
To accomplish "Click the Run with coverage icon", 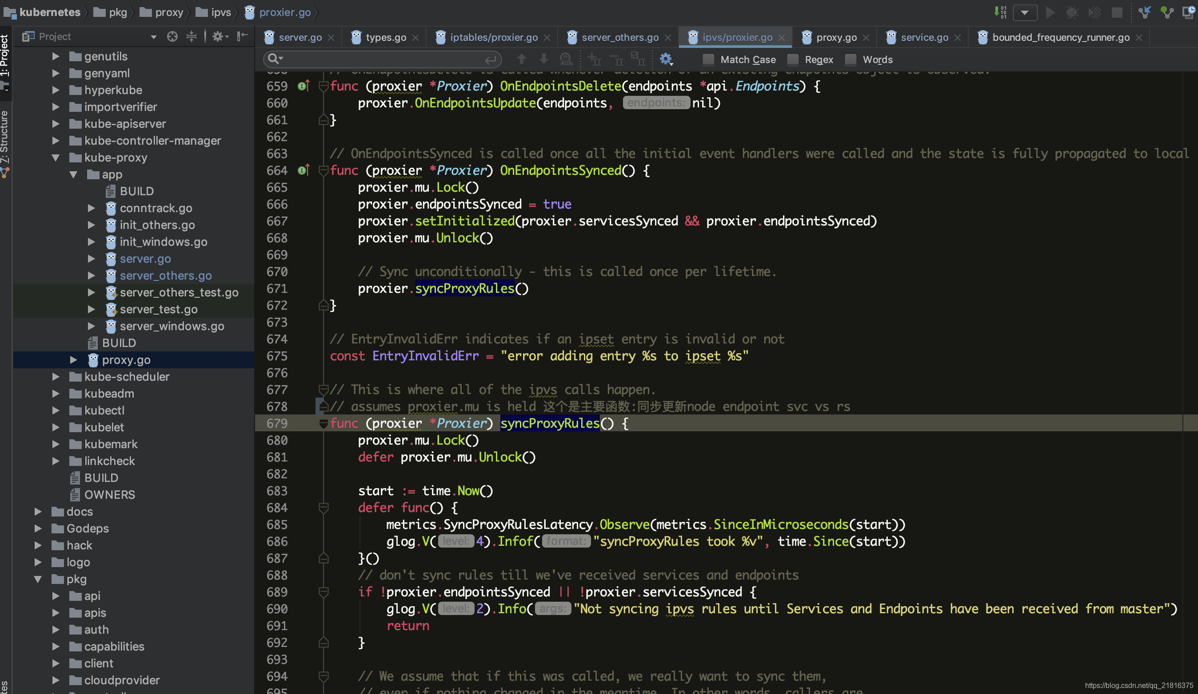I will 1094,12.
